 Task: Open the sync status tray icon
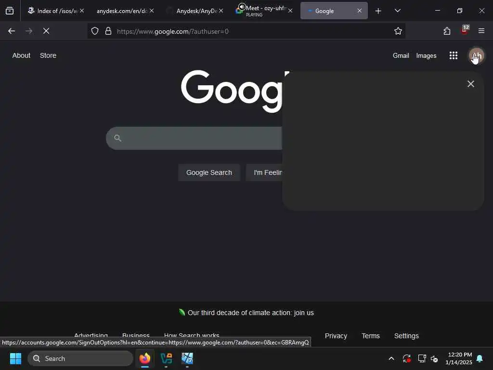tap(406, 358)
